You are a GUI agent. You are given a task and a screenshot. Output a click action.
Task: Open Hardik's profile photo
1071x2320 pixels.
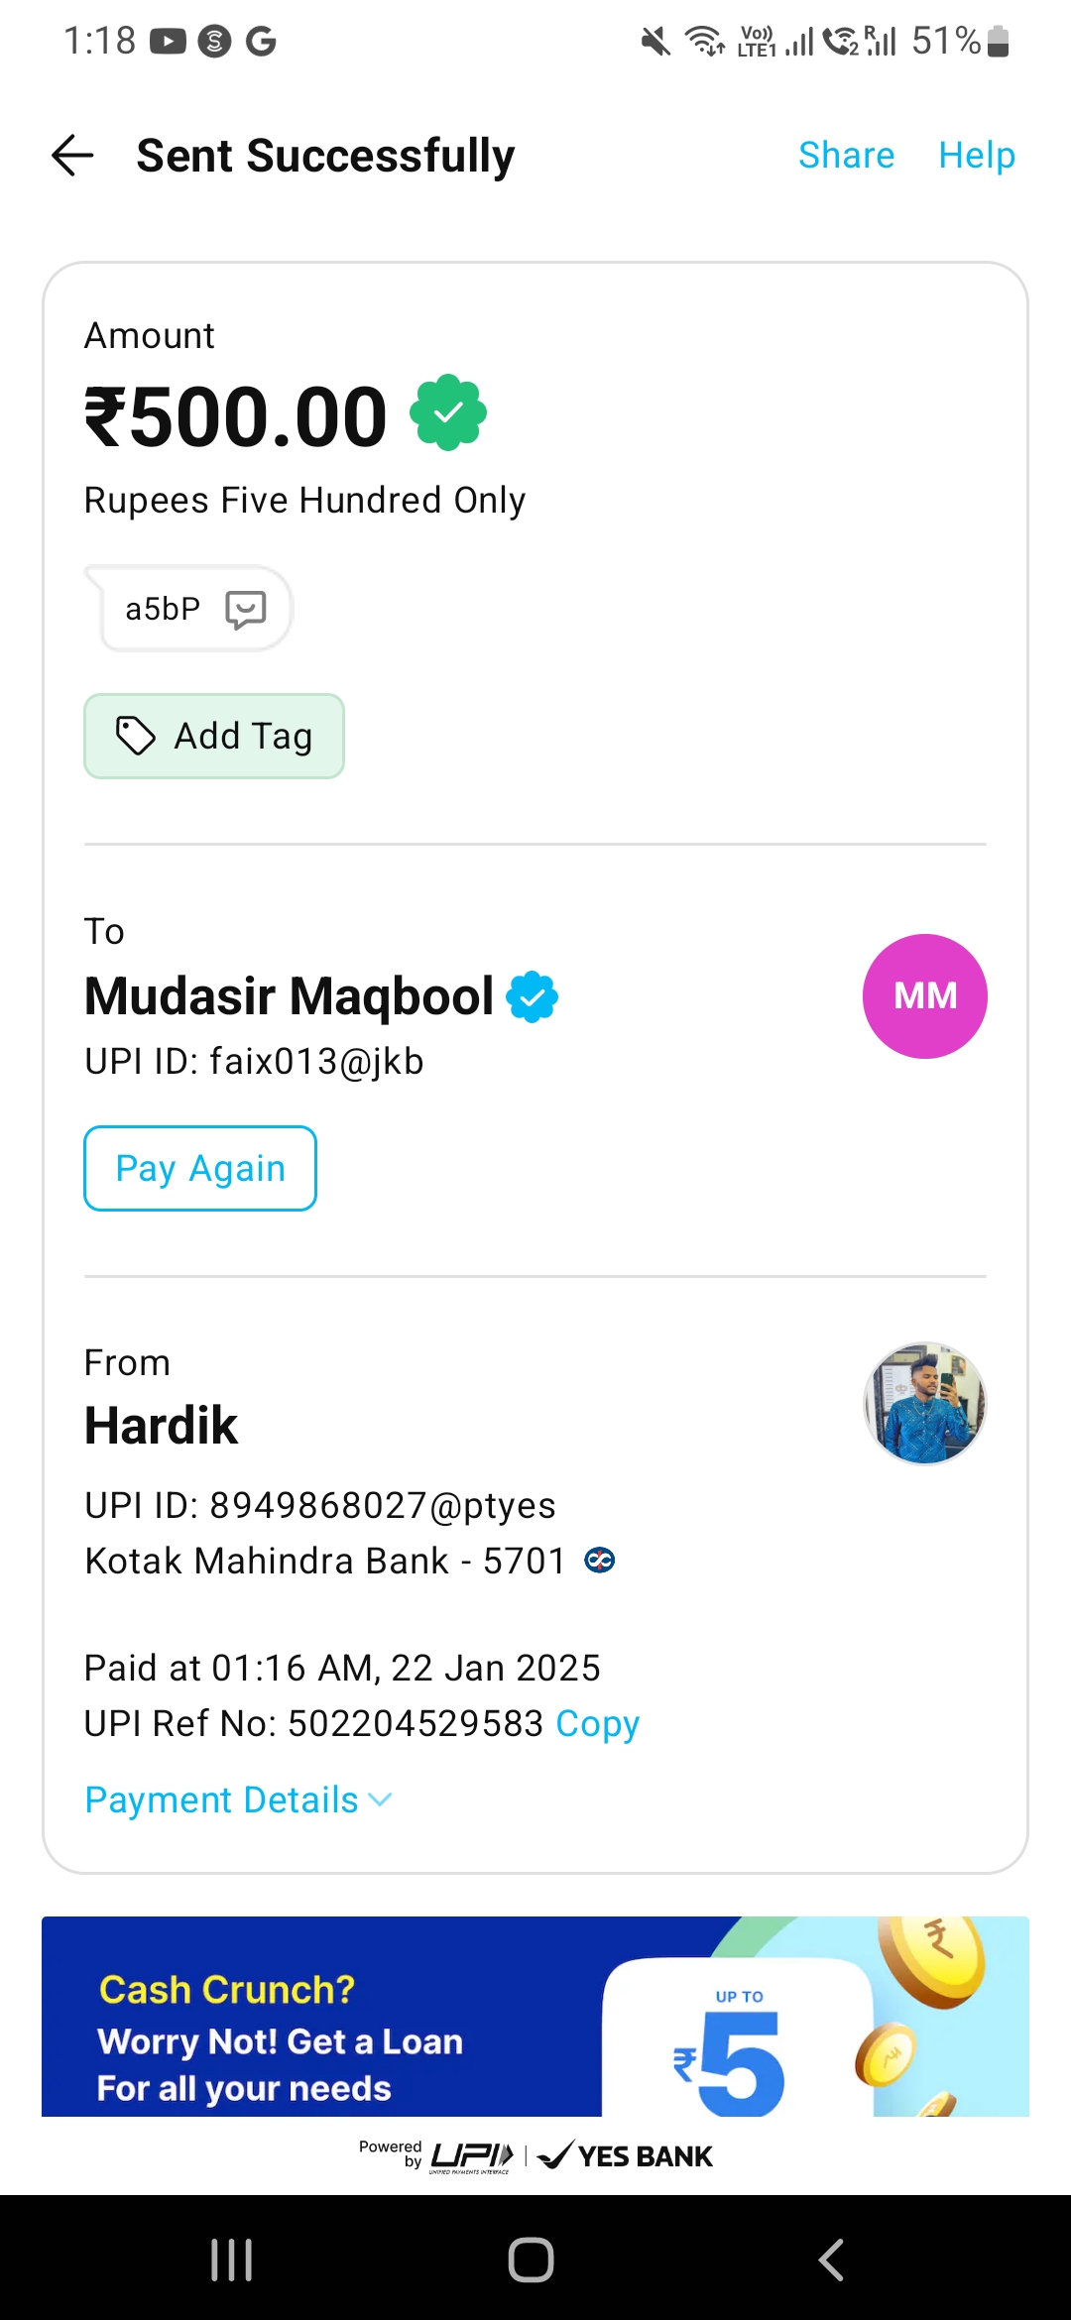pos(924,1404)
